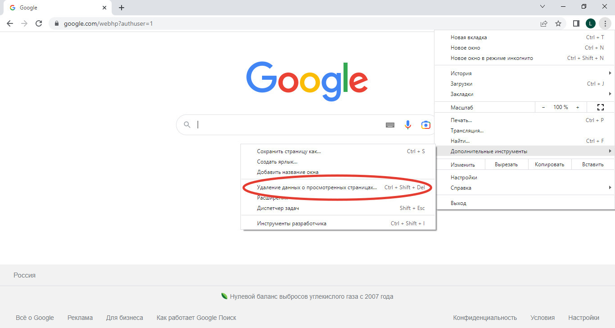Open search by image camera icon
The height and width of the screenshot is (328, 615).
click(425, 125)
